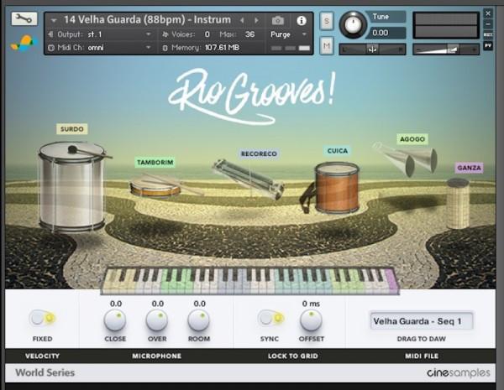Select next instrument arrow
The image size is (504, 390).
(256, 20)
